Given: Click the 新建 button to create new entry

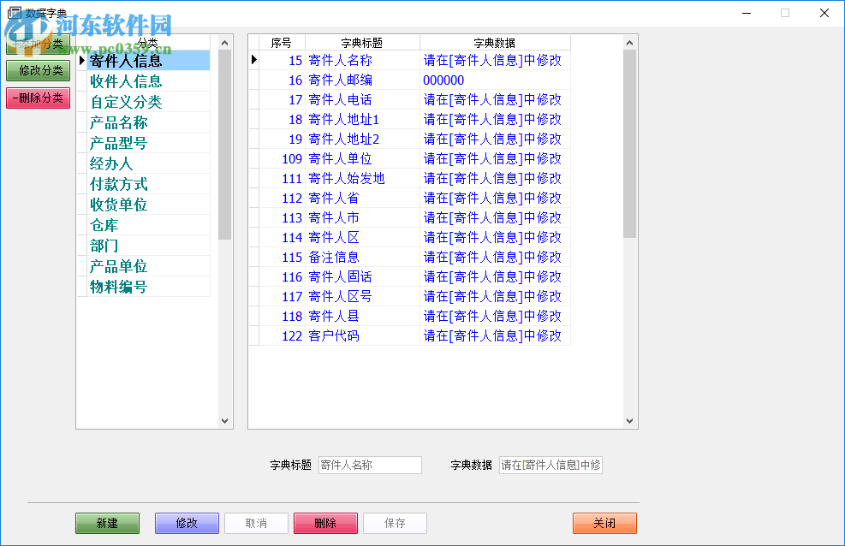Looking at the screenshot, I should [x=107, y=523].
